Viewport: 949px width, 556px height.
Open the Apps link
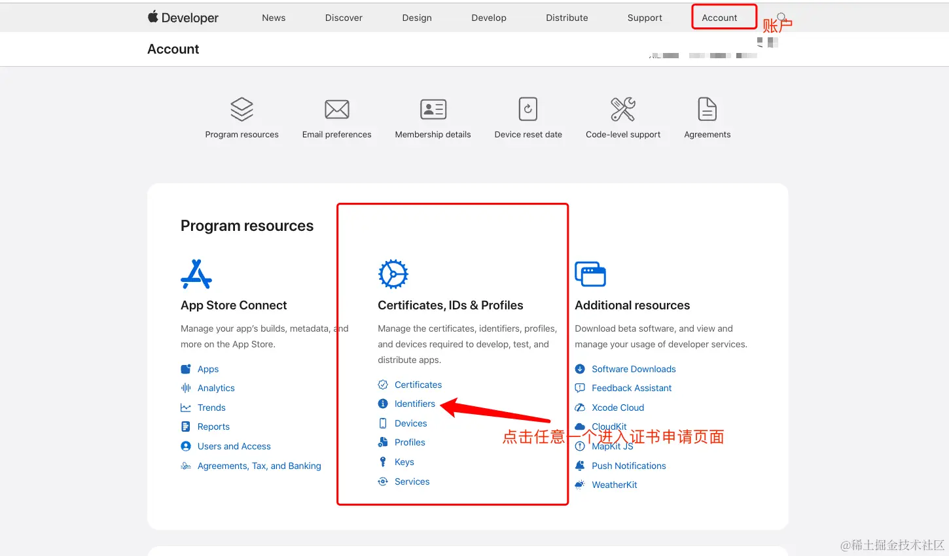[208, 369]
